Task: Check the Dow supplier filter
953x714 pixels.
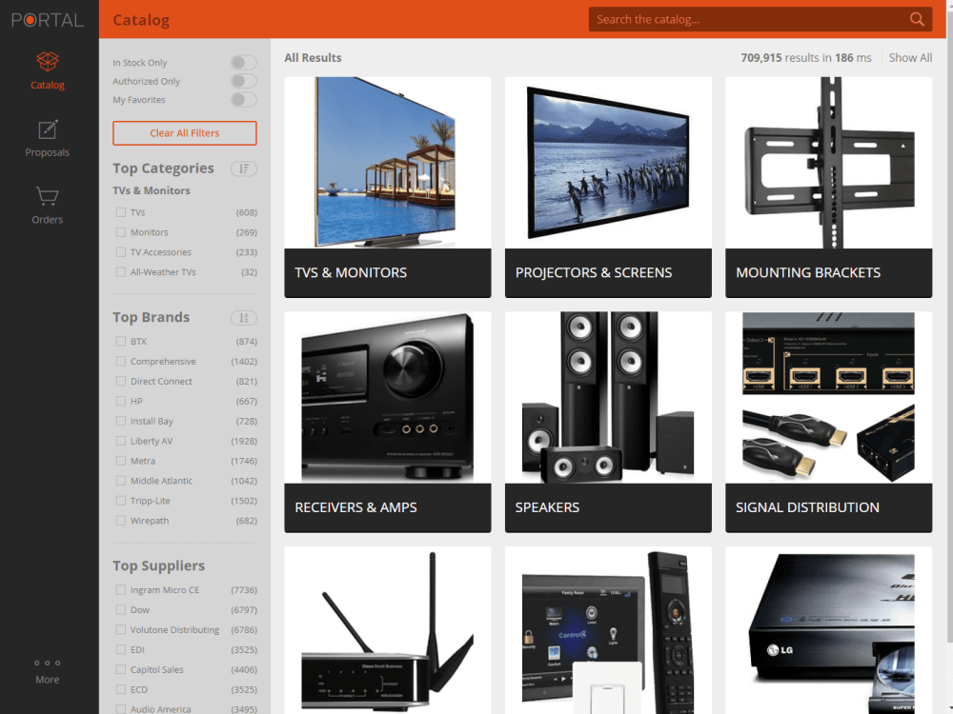Action: 121,610
